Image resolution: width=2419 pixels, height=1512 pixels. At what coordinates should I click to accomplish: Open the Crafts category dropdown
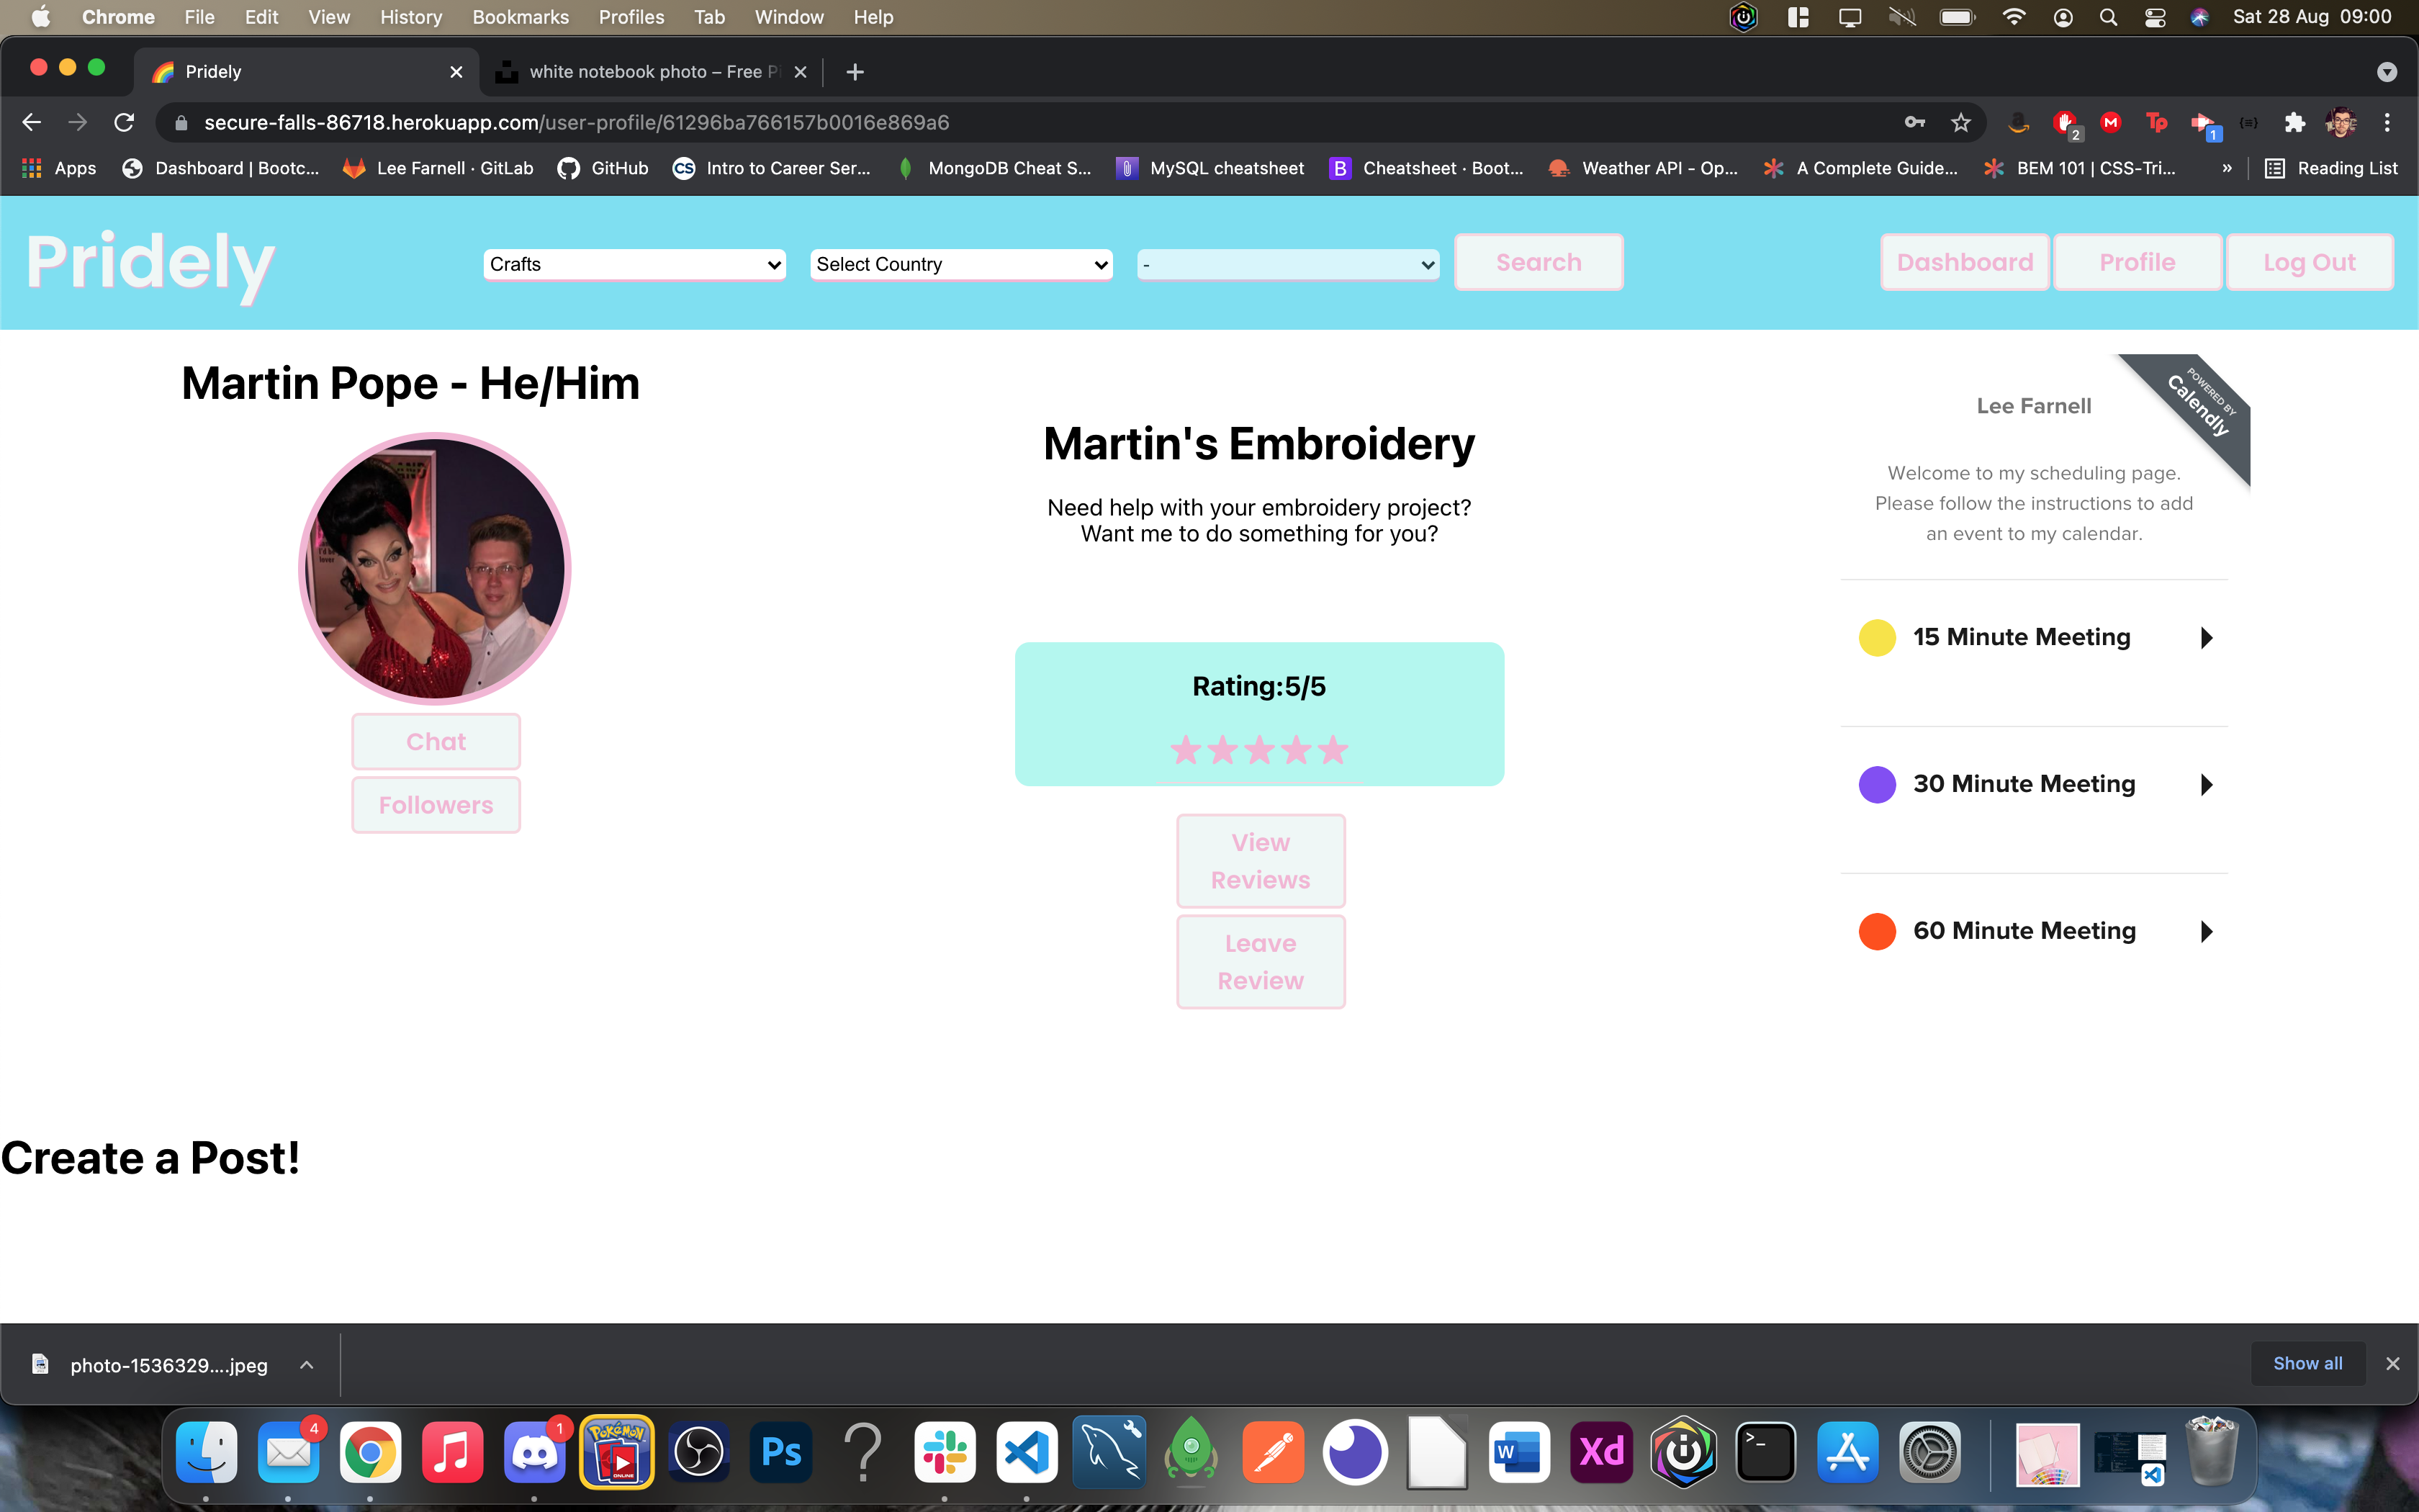coord(635,264)
